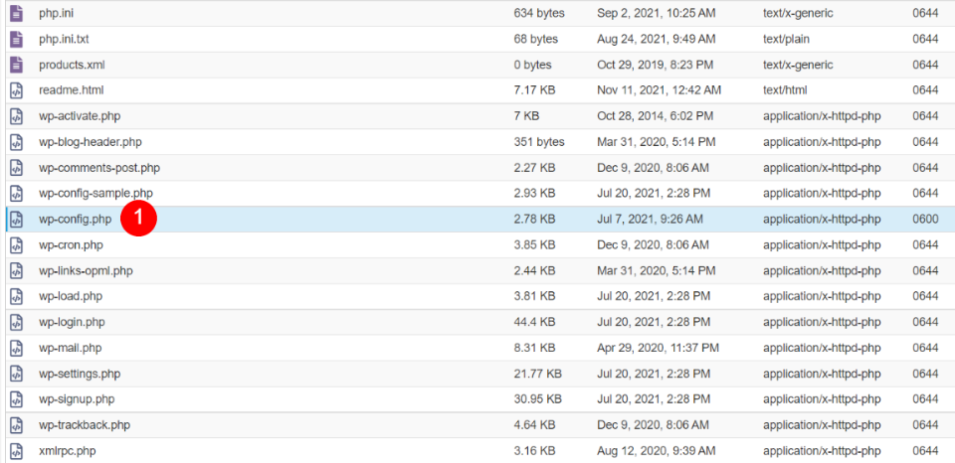This screenshot has width=955, height=463.
Task: Select the wp-settings.php file icon
Action: tap(17, 374)
